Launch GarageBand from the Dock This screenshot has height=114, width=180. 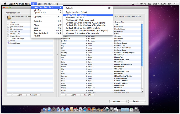click(x=103, y=109)
